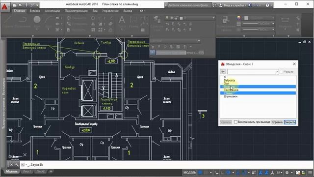Close the command line with X icon
The image size is (314, 177).
11,165
